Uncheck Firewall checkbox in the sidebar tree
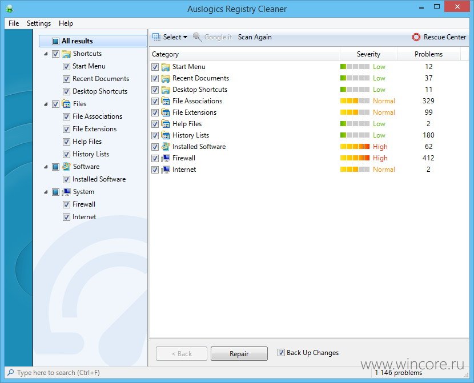 click(x=66, y=204)
